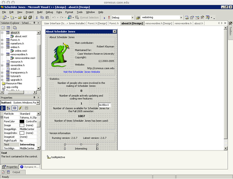Click the Events lightning bolt icon
The image size is (233, 179).
[x=20, y=108]
